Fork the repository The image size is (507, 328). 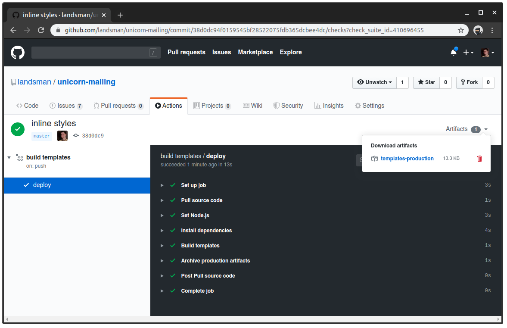pyautogui.click(x=469, y=82)
